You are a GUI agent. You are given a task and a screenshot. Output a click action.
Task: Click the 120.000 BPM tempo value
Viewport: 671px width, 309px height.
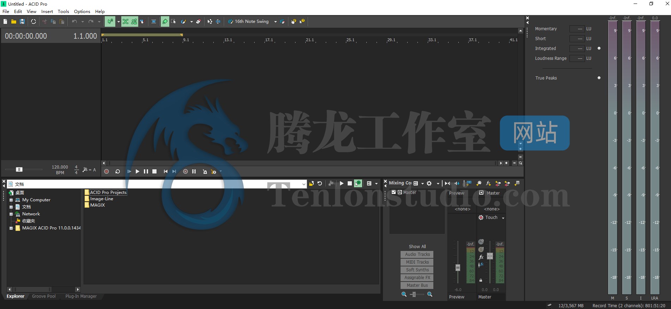60,167
